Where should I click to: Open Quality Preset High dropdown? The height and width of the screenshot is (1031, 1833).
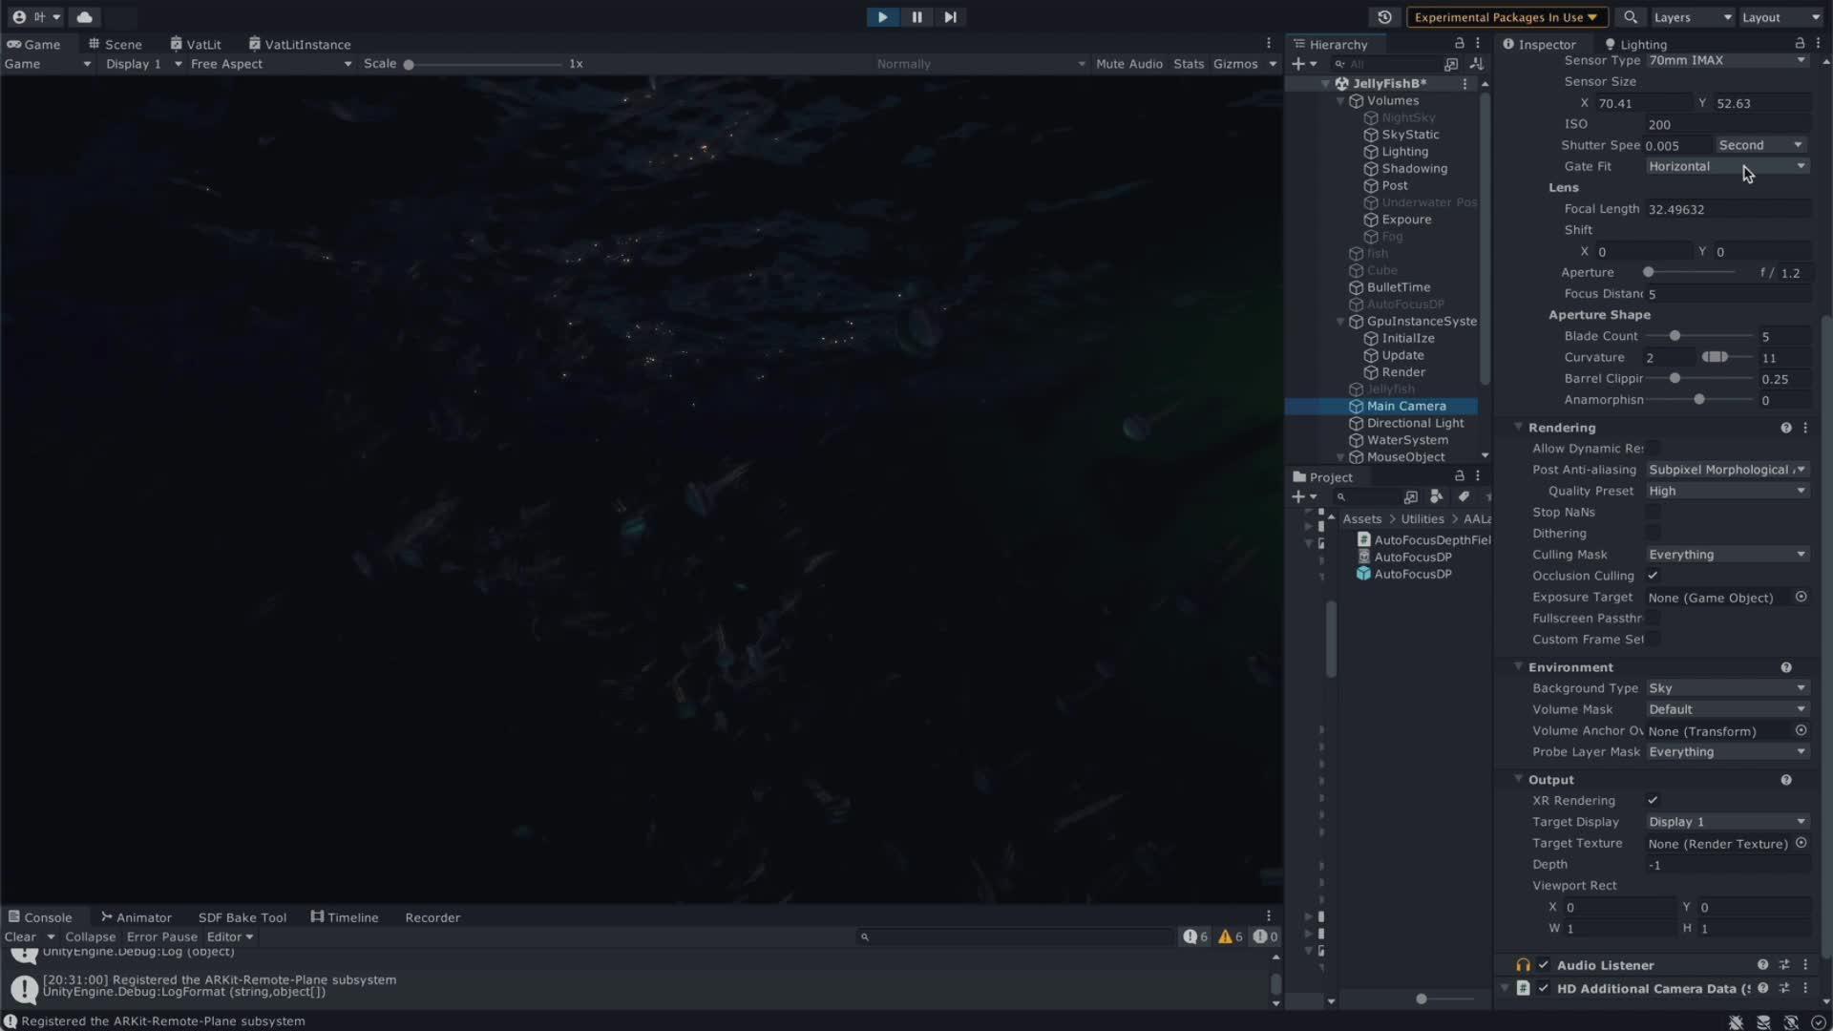1726,491
